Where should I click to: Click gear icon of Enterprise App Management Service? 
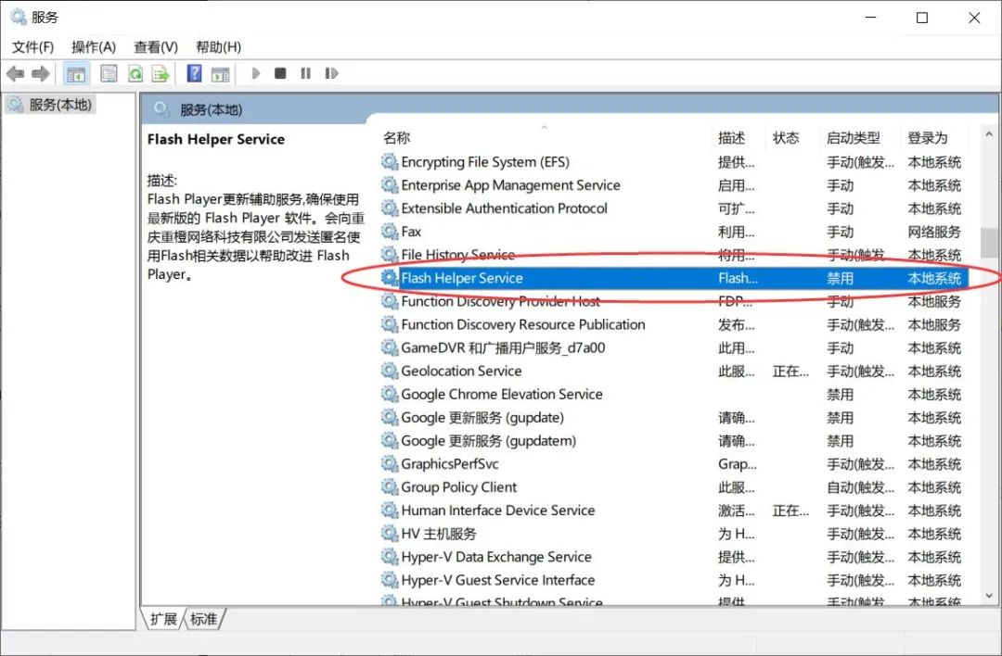tap(390, 185)
